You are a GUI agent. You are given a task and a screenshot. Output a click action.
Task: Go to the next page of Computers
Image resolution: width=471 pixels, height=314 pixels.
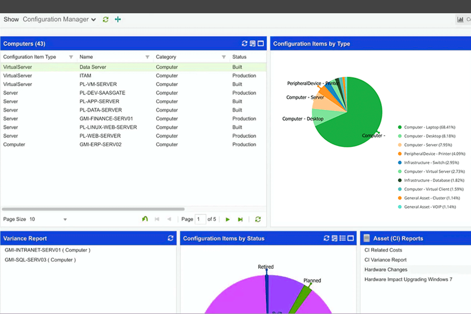[227, 219]
